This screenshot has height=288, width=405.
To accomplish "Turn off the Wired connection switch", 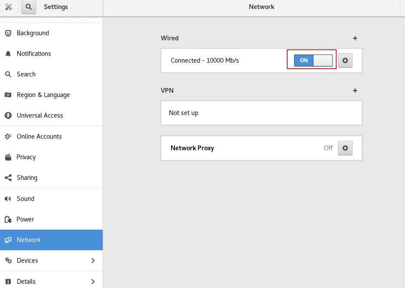I will [x=313, y=61].
